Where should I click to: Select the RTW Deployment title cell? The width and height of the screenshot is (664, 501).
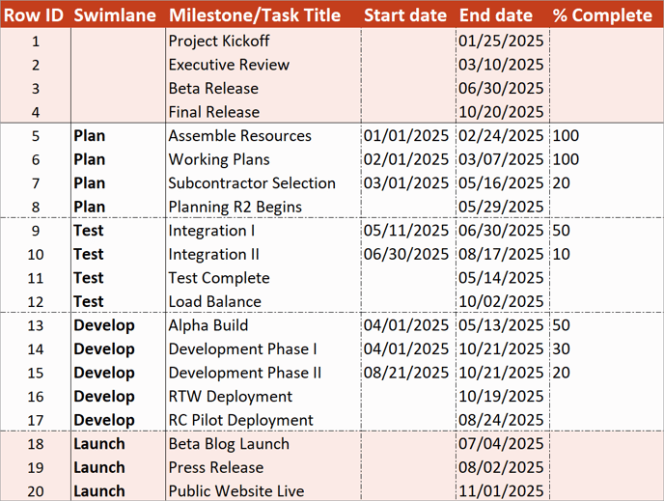[230, 396]
